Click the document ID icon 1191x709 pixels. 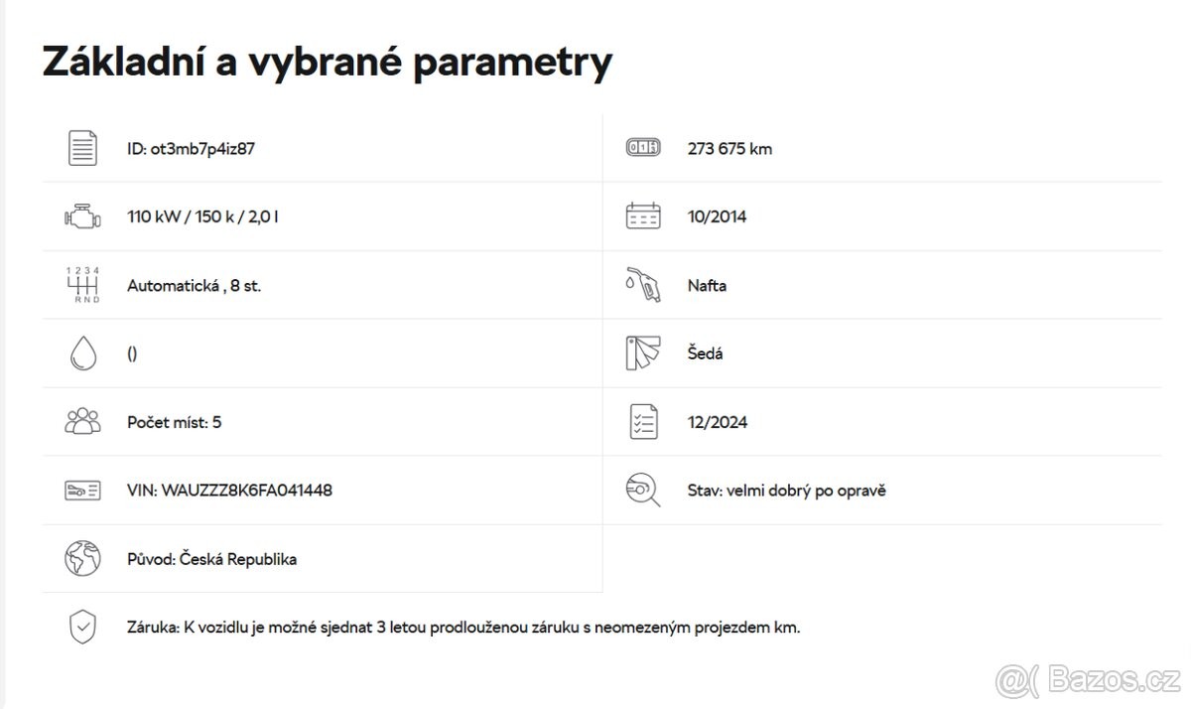point(83,148)
